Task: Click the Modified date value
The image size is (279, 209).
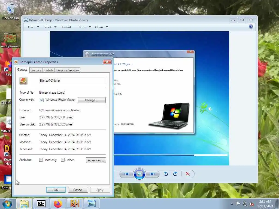Action: (65, 142)
